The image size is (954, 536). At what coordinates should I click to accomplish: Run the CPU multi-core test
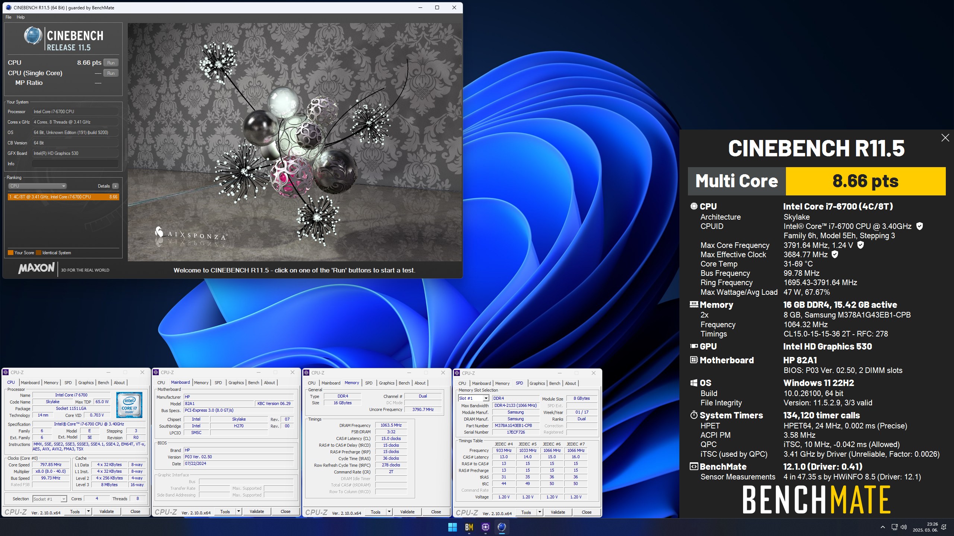[111, 63]
